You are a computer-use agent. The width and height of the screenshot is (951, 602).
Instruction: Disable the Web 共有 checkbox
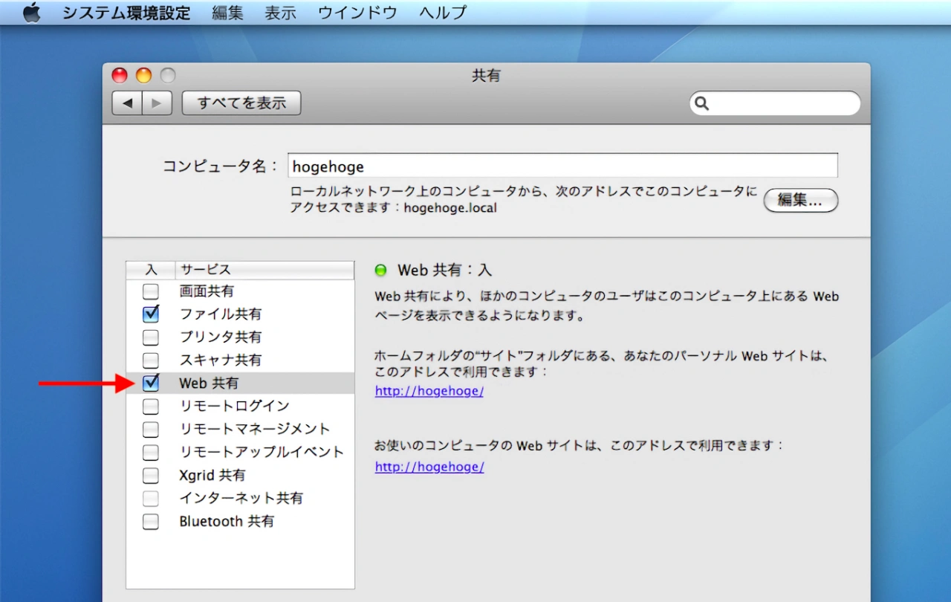[x=151, y=383]
